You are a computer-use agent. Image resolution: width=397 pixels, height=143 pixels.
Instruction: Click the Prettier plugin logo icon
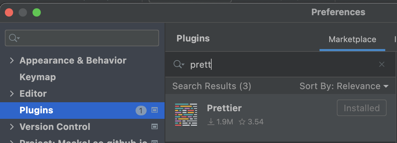coord(186,115)
